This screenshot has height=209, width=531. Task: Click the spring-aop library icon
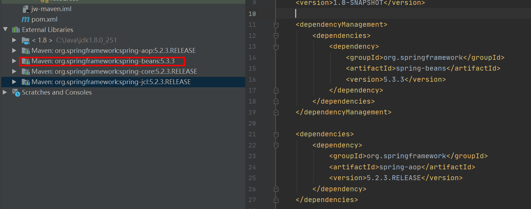point(25,51)
